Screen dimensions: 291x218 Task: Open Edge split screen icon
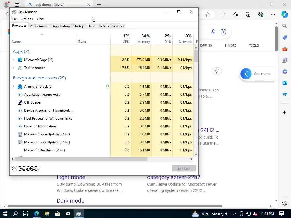coord(223,15)
